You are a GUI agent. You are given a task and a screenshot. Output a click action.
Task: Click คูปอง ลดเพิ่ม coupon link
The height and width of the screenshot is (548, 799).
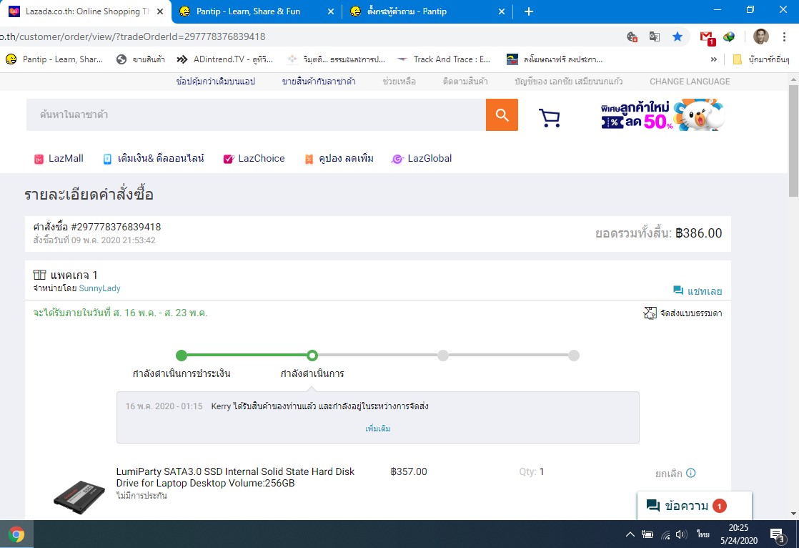(339, 159)
